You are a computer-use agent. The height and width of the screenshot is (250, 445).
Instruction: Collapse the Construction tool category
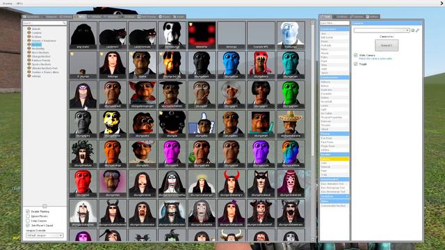tap(334, 77)
